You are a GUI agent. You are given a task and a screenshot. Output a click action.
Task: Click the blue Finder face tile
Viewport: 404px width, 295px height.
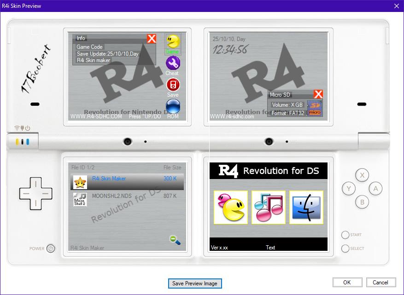[x=306, y=208]
